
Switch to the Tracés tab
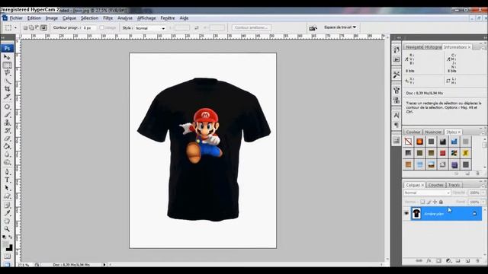(454, 185)
